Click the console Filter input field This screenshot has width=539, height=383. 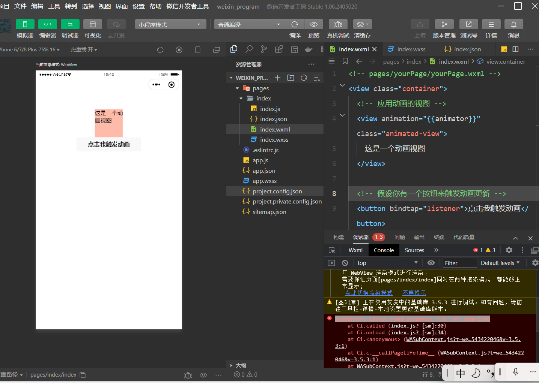click(460, 263)
